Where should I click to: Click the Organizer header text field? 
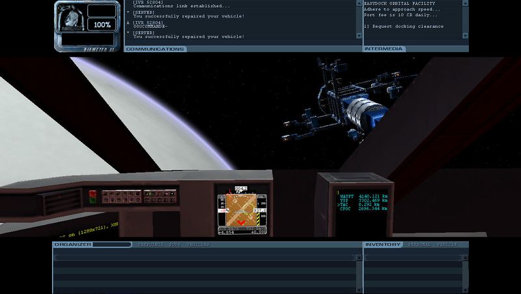click(x=112, y=244)
